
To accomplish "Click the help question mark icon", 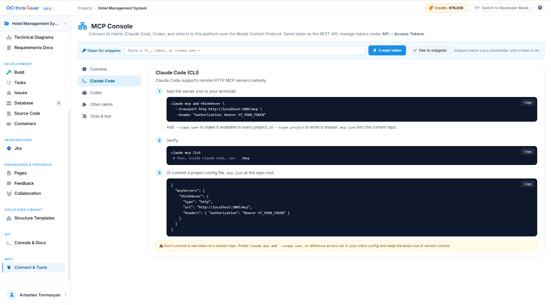I will click(x=540, y=8).
